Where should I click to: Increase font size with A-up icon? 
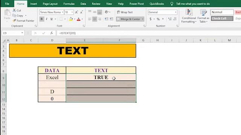pos(76,12)
